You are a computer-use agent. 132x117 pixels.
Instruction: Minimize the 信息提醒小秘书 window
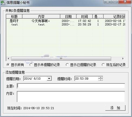tap(108, 2)
